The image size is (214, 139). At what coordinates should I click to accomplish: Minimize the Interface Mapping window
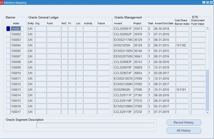(x=203, y=2)
